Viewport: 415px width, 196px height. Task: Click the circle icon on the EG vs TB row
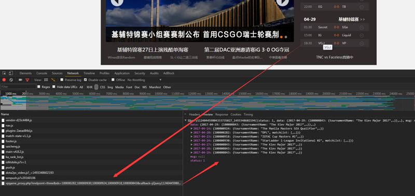(x=362, y=7)
